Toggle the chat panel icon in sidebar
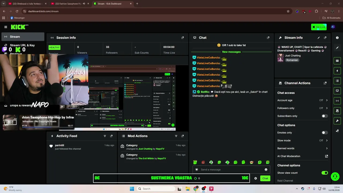The height and width of the screenshot is (193, 343). [x=337, y=91]
